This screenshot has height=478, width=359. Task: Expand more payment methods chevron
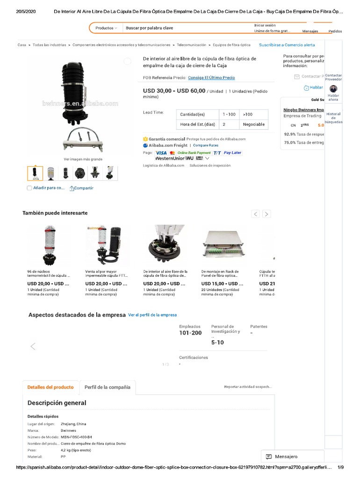point(207,158)
